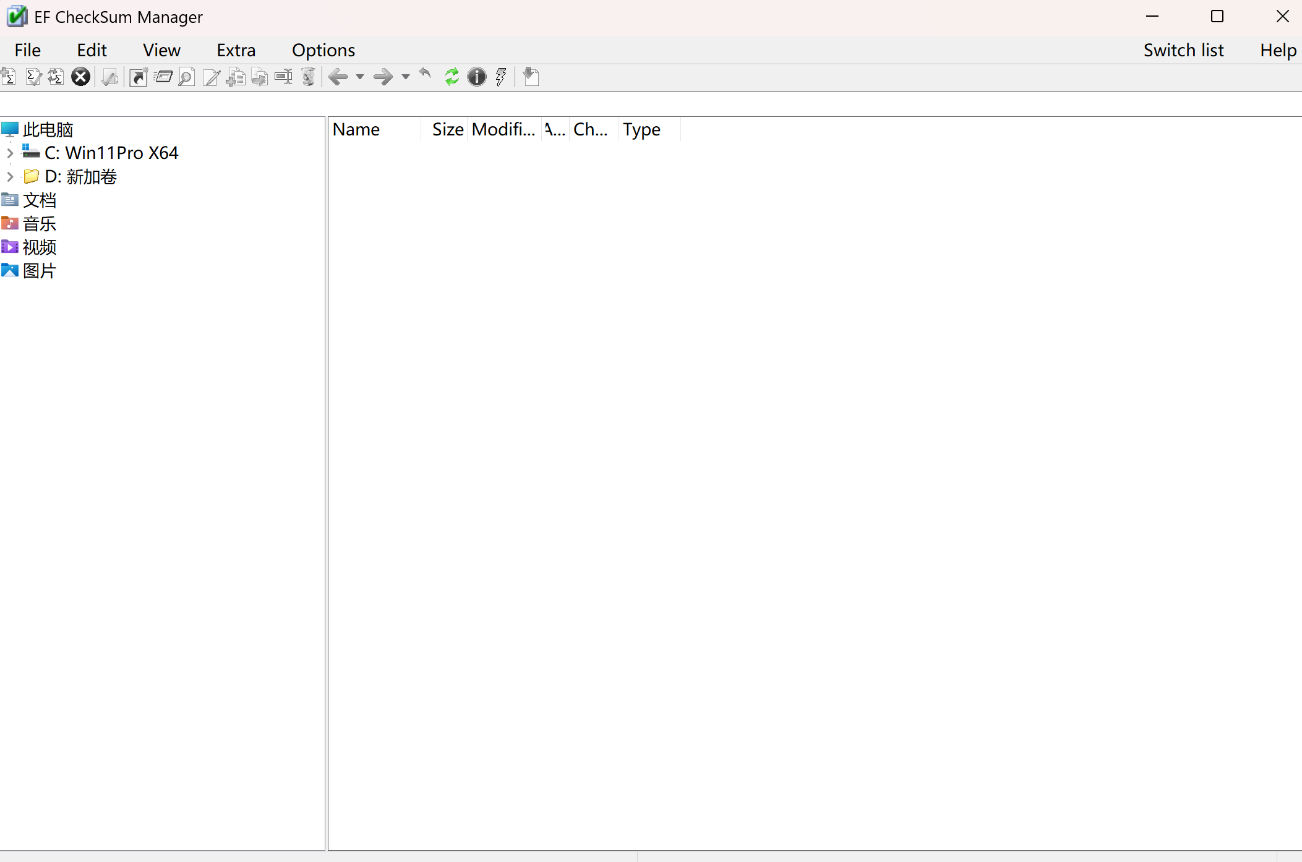
Task: Maximize the EF CheckSum Manager window
Action: [x=1217, y=17]
